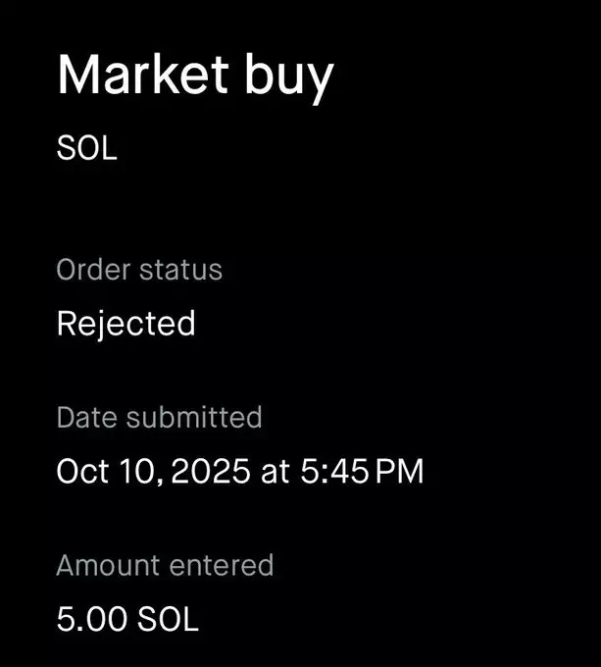This screenshot has width=601, height=667.
Task: Click the Order status label
Action: click(139, 270)
